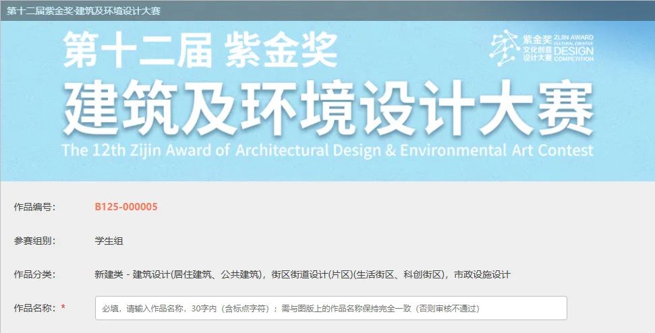Click the 参赛组别 field label
The image size is (655, 333).
34,241
